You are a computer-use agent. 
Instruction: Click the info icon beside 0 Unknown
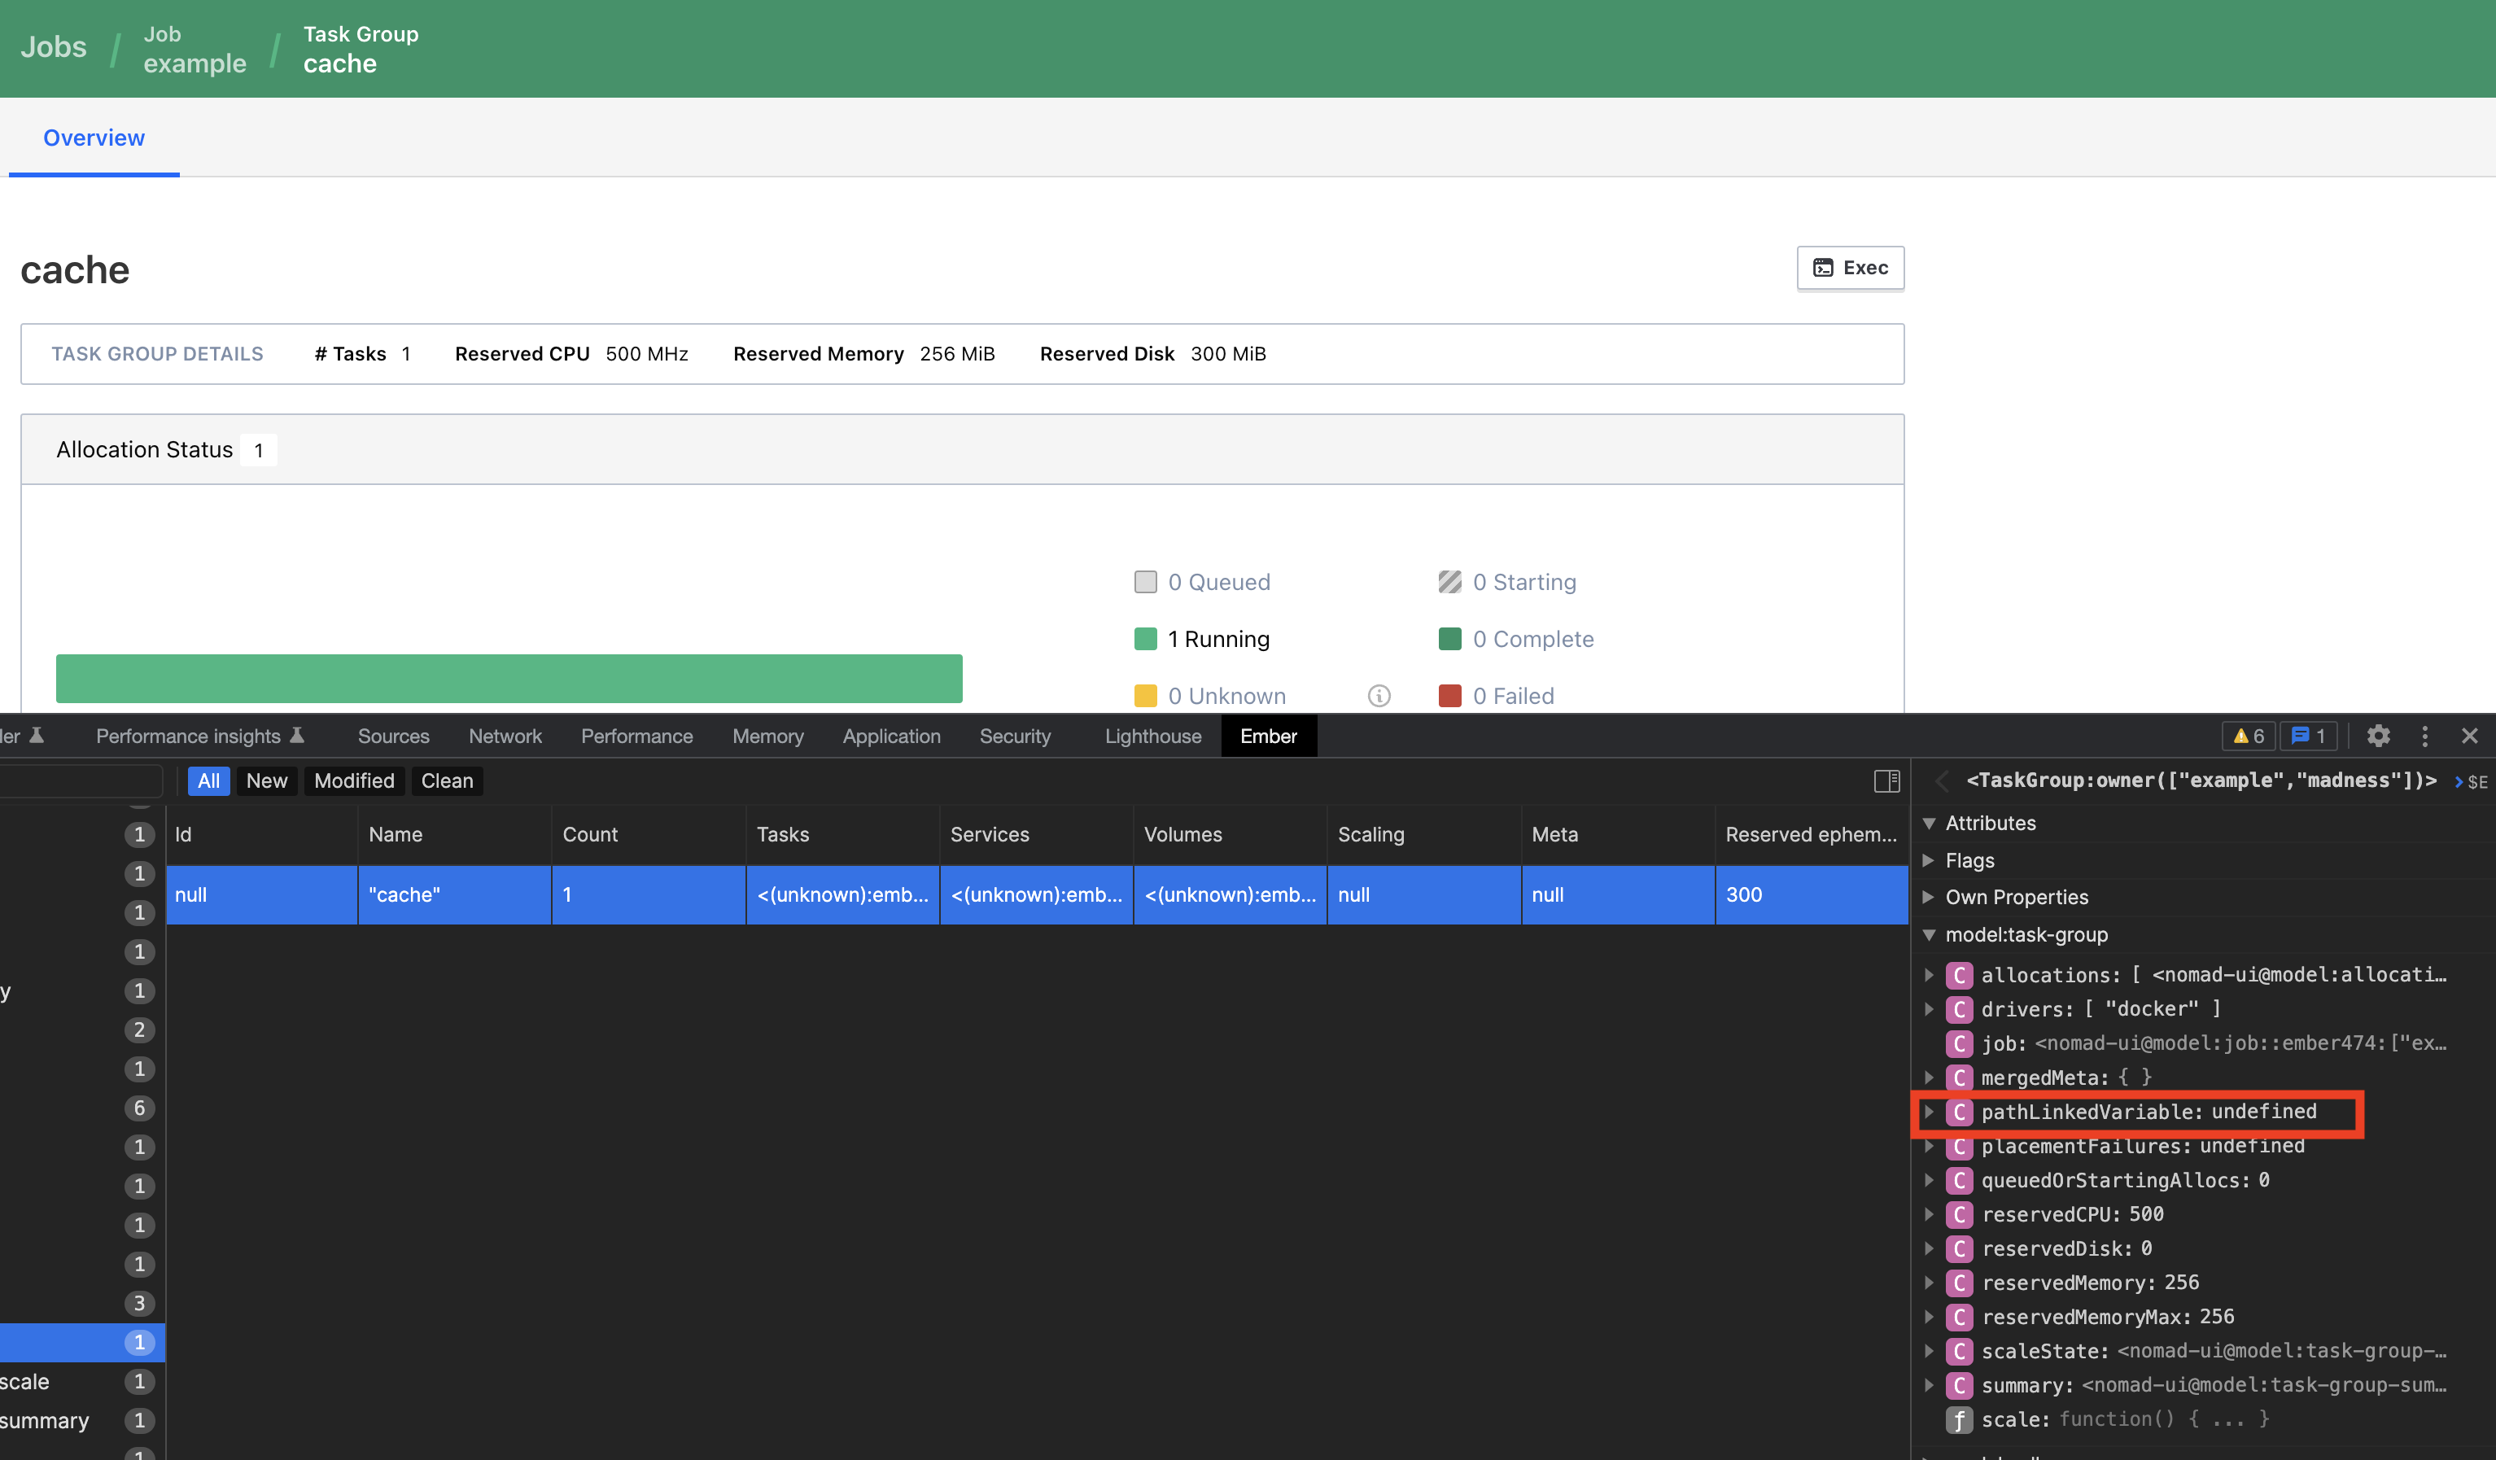(1379, 695)
